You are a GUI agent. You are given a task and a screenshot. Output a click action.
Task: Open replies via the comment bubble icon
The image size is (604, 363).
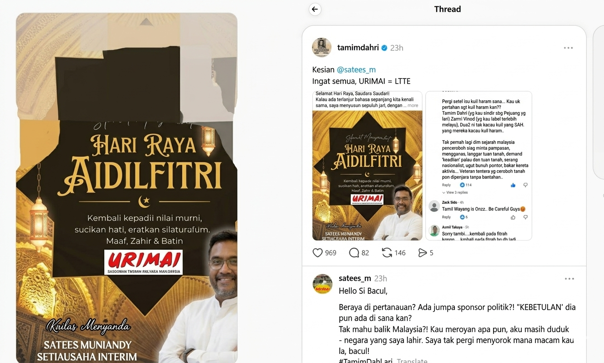click(354, 253)
